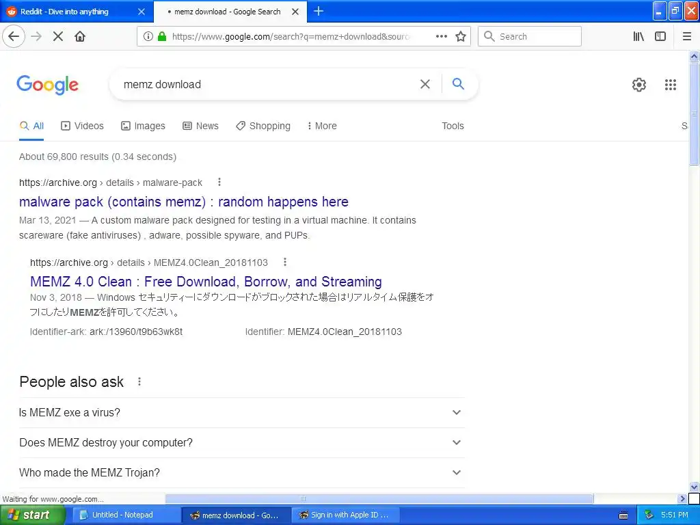The height and width of the screenshot is (525, 700).
Task: Click the scrollbar up arrow
Action: coord(695,56)
